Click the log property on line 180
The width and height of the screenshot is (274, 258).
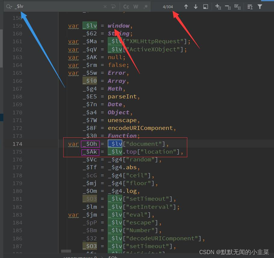point(131,191)
